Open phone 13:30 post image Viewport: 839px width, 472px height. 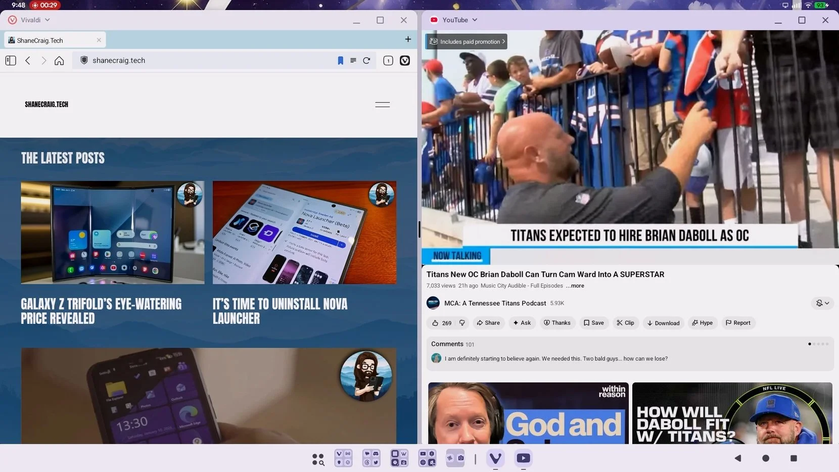tap(209, 396)
